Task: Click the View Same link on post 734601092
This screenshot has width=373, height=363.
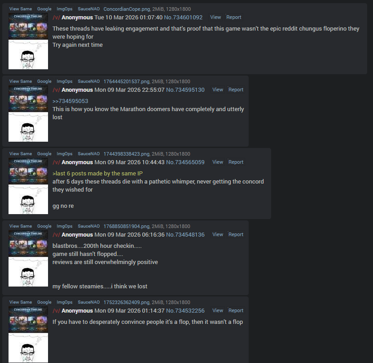Action: coord(21,9)
